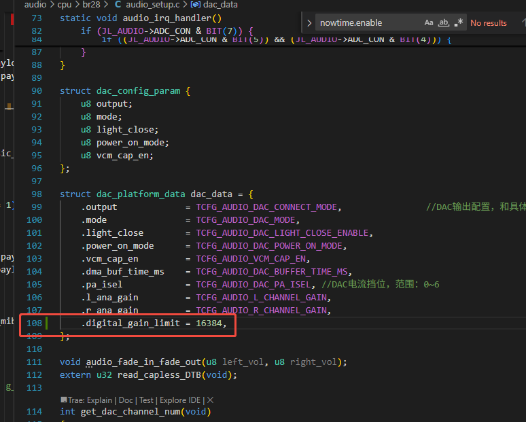The height and width of the screenshot is (422, 526).
Task: Click dac_config_param struct name
Action: pos(138,91)
